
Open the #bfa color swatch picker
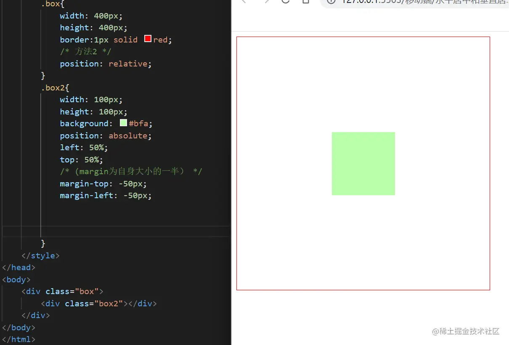123,123
